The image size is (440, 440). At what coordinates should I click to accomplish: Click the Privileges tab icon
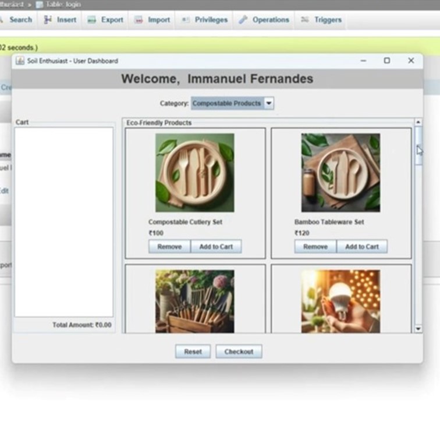[x=185, y=19]
